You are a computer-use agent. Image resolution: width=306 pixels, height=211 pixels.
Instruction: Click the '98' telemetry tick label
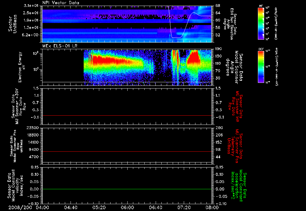coord(218,150)
